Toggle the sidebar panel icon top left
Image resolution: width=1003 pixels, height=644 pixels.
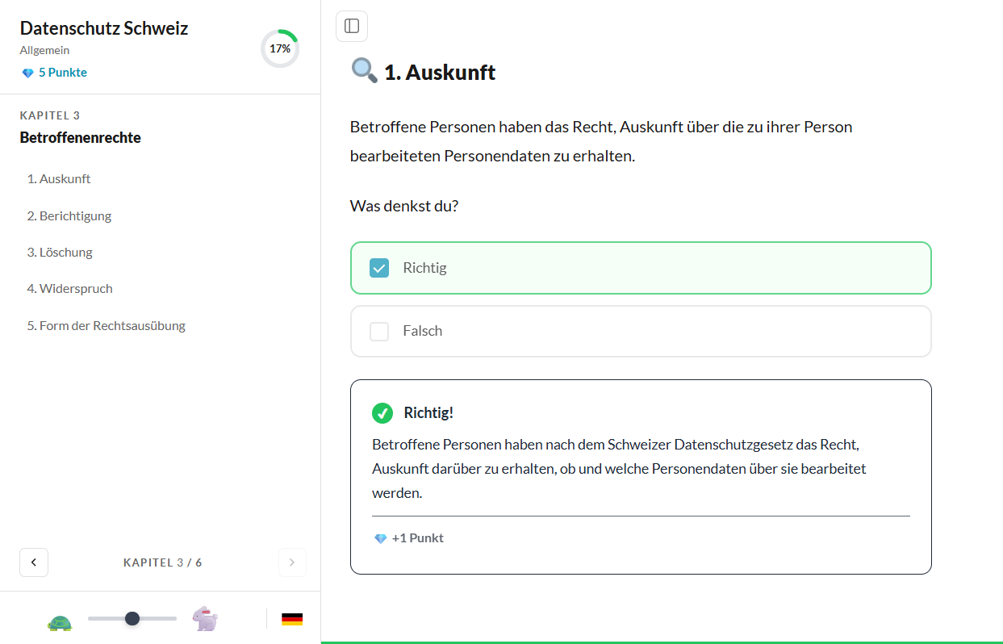click(352, 26)
